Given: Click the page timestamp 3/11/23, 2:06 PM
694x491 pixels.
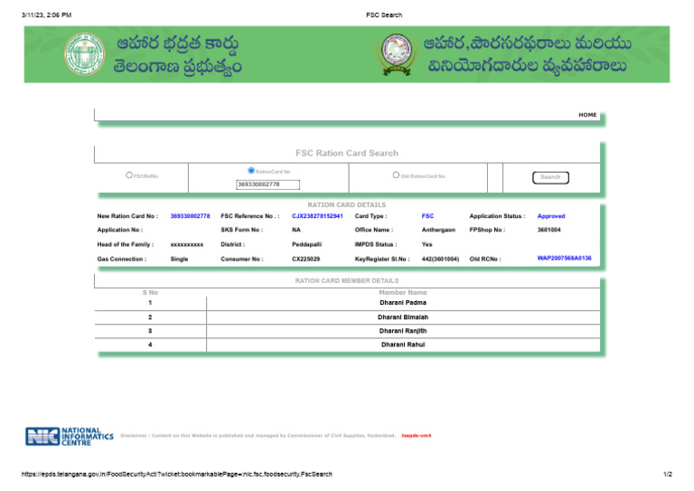Looking at the screenshot, I should click(x=46, y=15).
